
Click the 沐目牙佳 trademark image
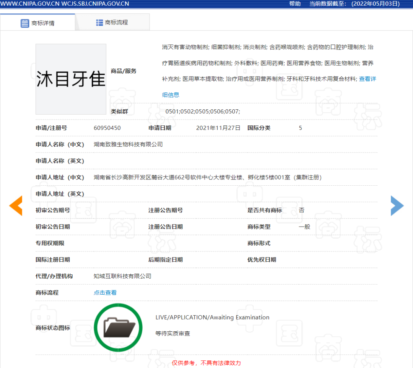[x=71, y=79]
